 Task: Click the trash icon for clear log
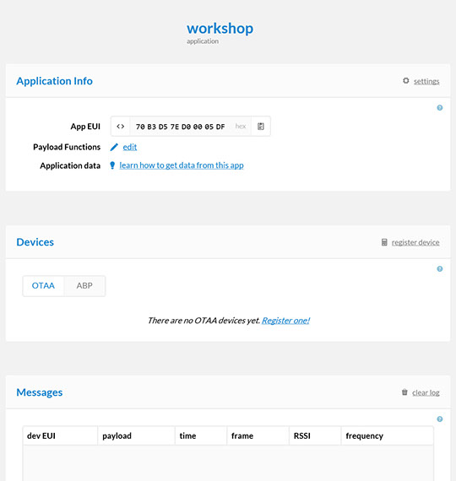[x=404, y=392]
